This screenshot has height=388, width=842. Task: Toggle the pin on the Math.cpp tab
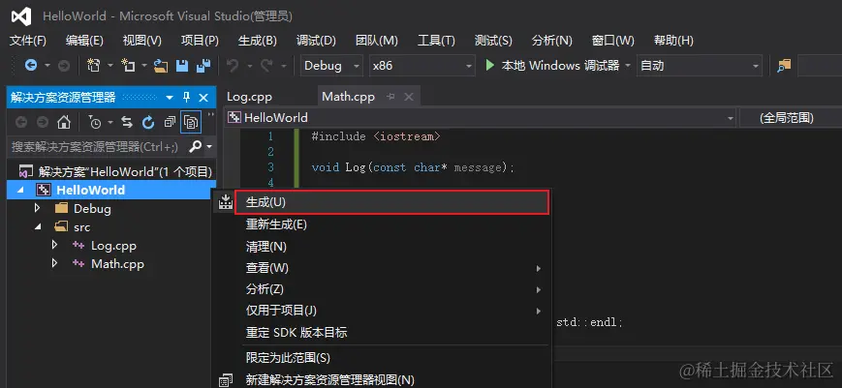pos(390,97)
